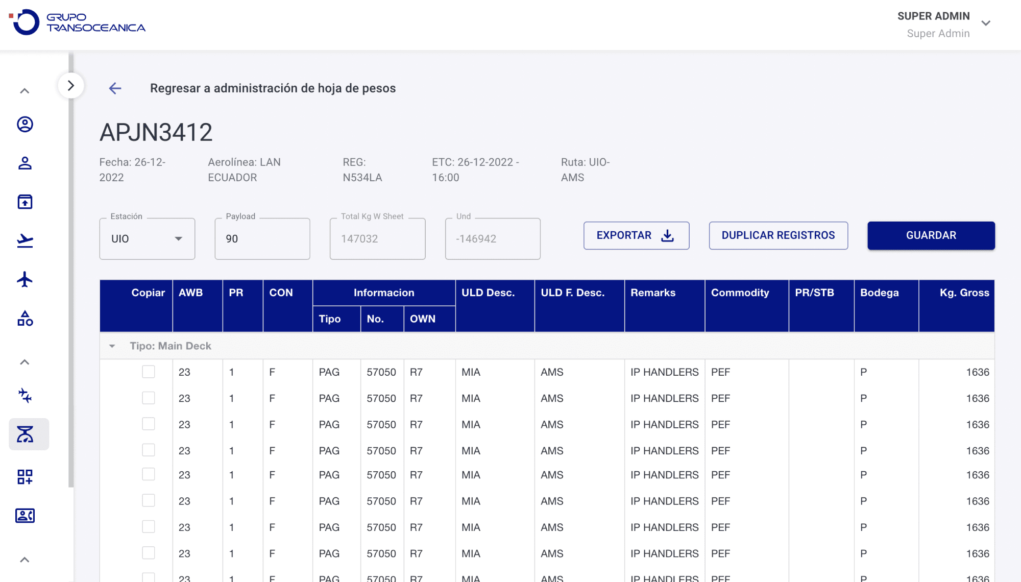Click the Remarks column header
1021x582 pixels.
(x=665, y=306)
